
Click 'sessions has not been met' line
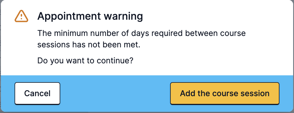[x=89, y=45]
